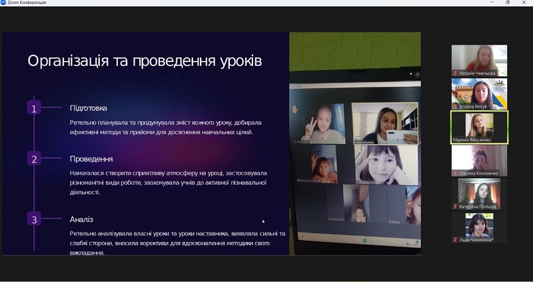Image resolution: width=533 pixels, height=282 pixels.
Task: Select the highlighted Марина Вакуленко video tile
Action: point(479,125)
